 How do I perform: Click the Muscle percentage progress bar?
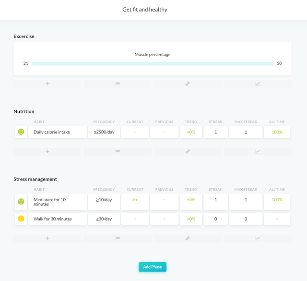[x=153, y=63]
